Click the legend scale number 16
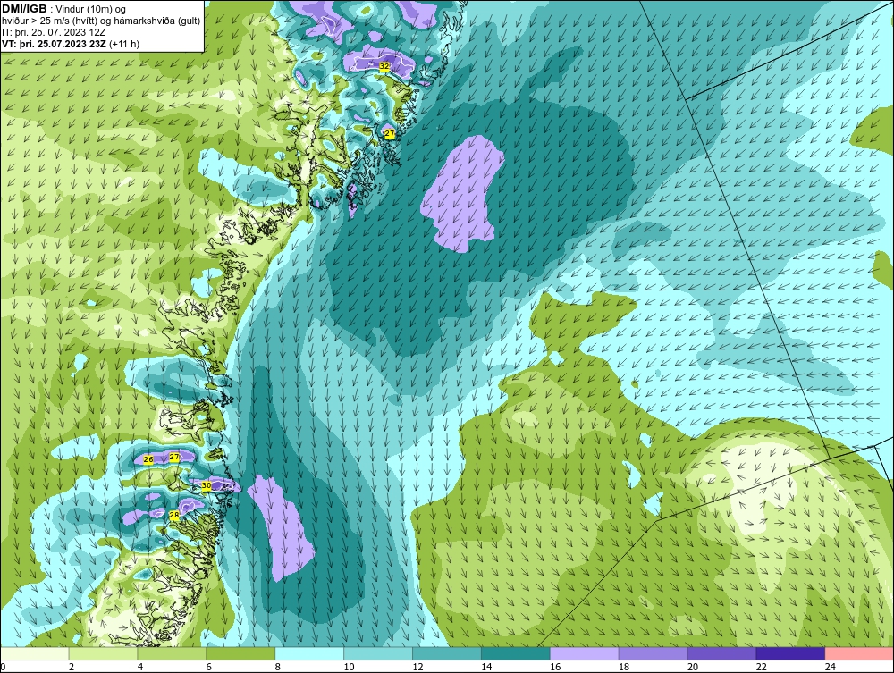Viewport: 894px width, 673px height. [555, 667]
